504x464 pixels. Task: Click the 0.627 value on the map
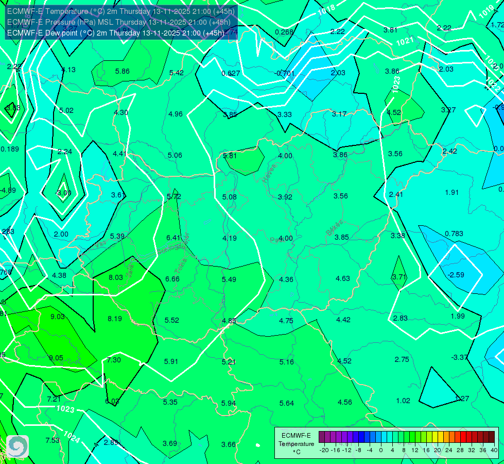point(231,73)
